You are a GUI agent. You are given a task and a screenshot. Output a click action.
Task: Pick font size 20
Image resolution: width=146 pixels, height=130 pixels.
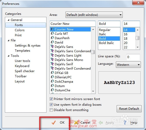(129, 43)
